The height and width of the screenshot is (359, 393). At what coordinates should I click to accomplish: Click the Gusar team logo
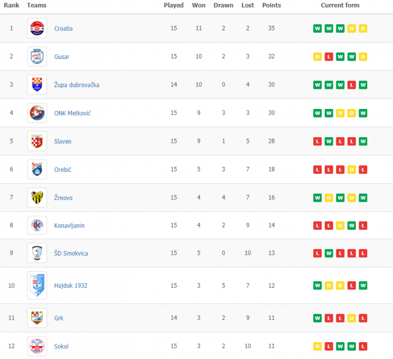click(37, 57)
